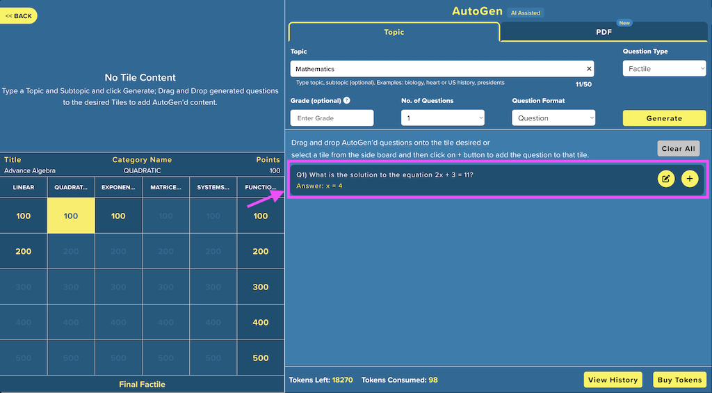The width and height of the screenshot is (712, 393).
Task: Select the Linear 200 tile
Action: 23,251
